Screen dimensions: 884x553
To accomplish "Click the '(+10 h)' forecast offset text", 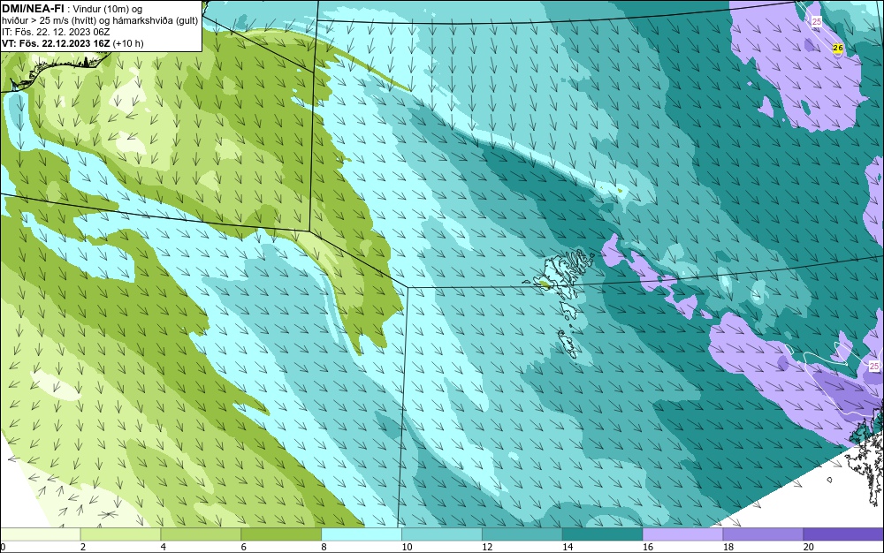I will pyautogui.click(x=128, y=43).
